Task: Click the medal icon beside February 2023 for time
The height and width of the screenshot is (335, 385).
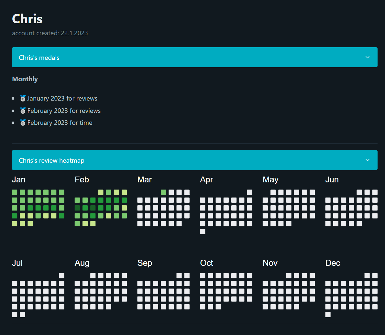Action: coord(23,123)
